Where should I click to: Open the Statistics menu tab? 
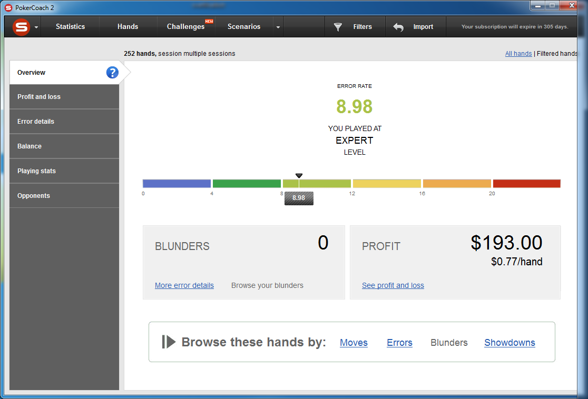[x=70, y=27]
